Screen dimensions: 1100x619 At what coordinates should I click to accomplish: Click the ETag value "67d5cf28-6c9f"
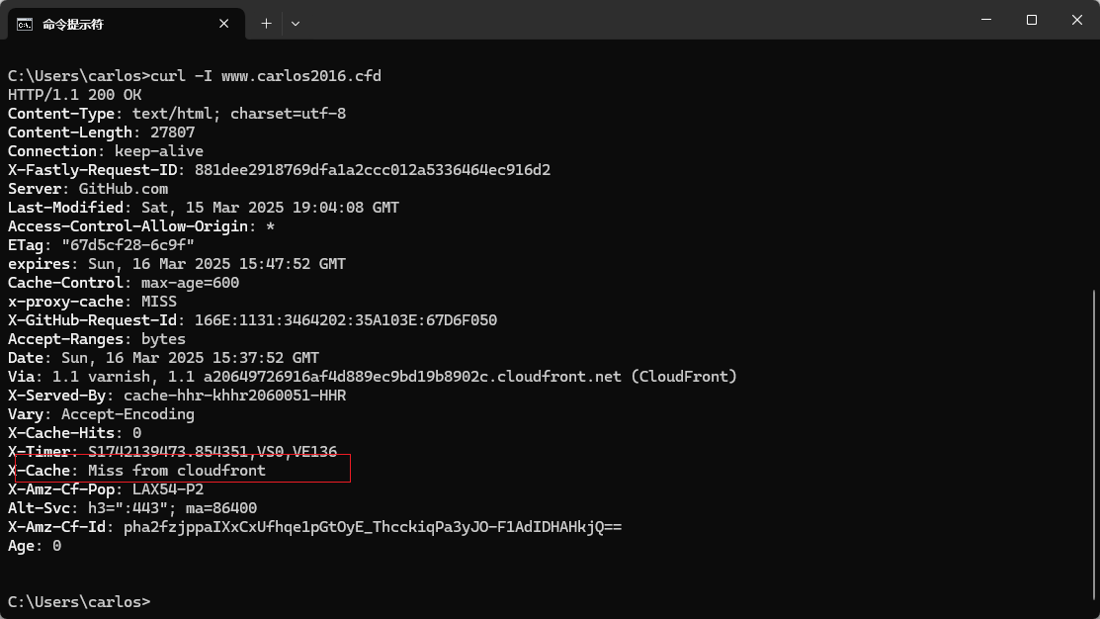(127, 245)
